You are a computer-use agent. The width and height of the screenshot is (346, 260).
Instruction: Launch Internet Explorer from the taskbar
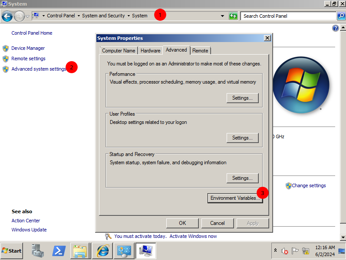click(x=102, y=250)
